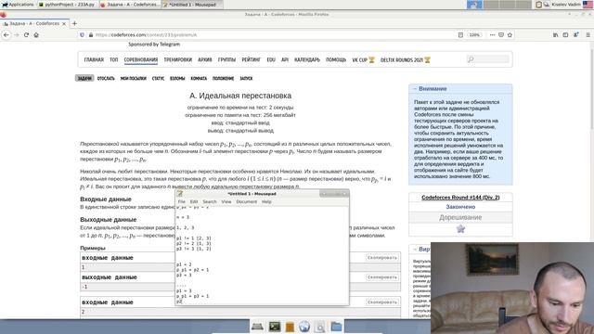Open web browser globe in dock
594x334 pixels.
tap(304, 327)
